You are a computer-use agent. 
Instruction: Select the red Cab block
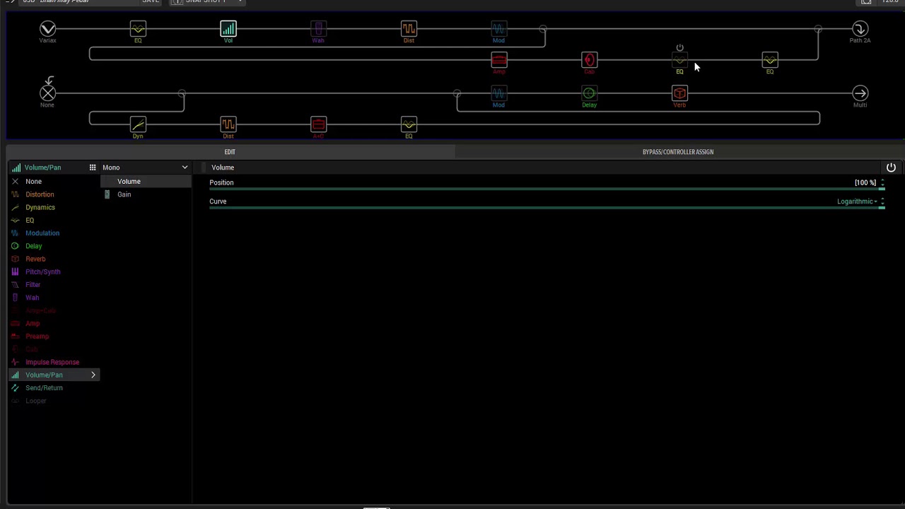(589, 60)
